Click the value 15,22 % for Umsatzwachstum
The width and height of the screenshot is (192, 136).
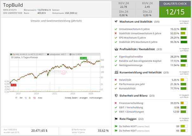(x=175, y=29)
